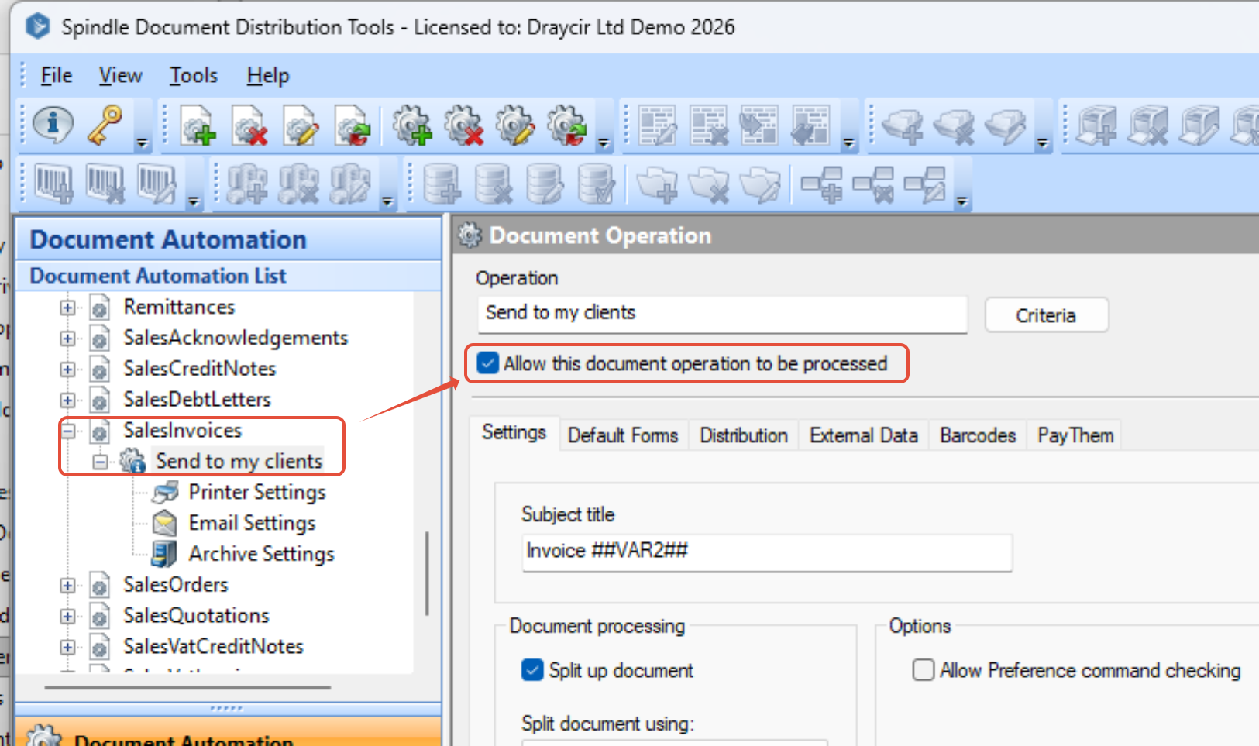Screen dimensions: 1259x746
Task: Select Printer Settings in the tree
Action: (x=257, y=492)
